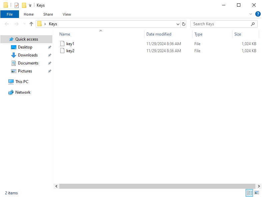
Task: Open the View ribbon tab
Action: click(x=67, y=14)
